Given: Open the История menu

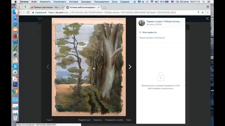Looking at the screenshot, I should 73,2.
